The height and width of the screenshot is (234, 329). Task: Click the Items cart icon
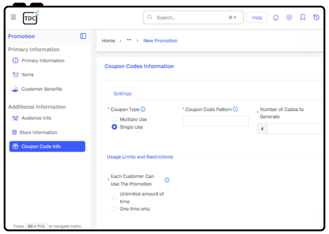tap(15, 74)
